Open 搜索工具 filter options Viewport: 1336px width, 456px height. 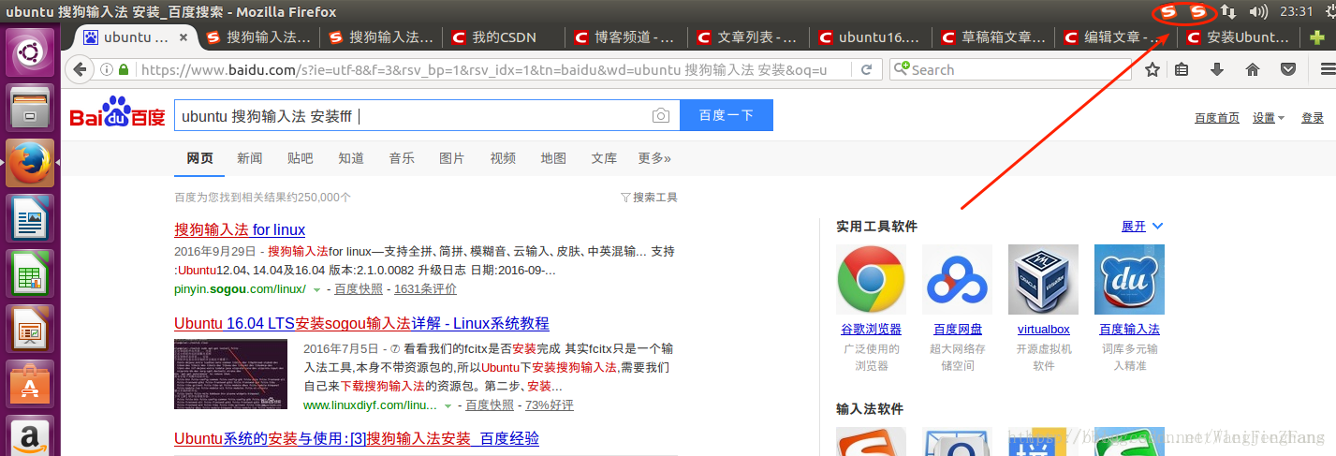(649, 198)
